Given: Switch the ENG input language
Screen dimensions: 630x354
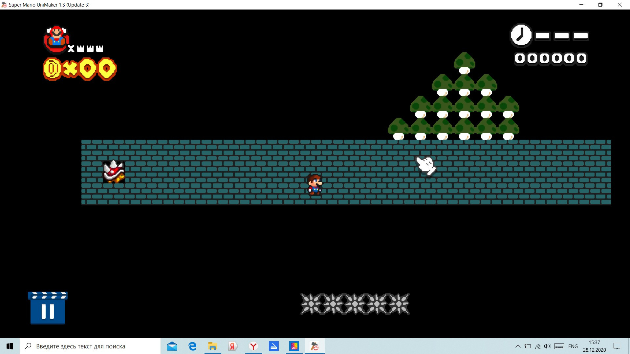Looking at the screenshot, I should (x=573, y=346).
